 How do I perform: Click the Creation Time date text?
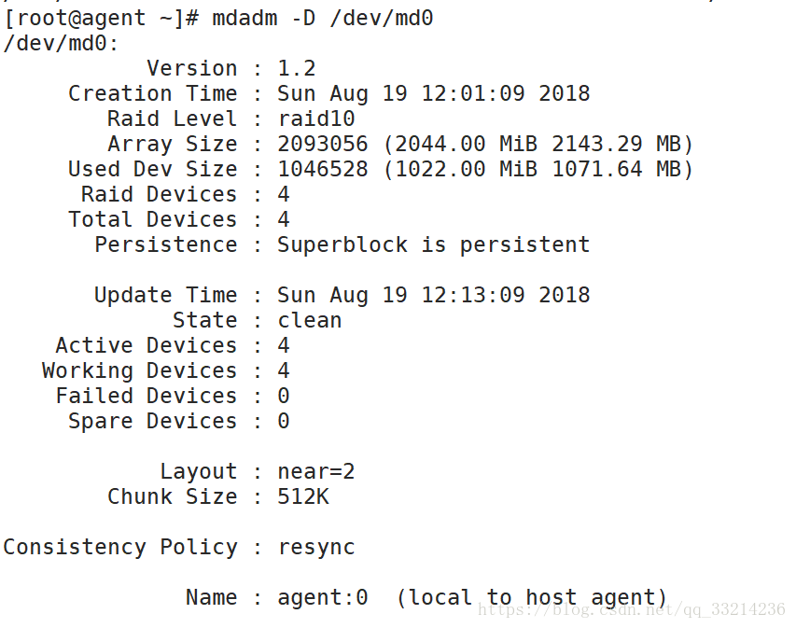coord(434,93)
